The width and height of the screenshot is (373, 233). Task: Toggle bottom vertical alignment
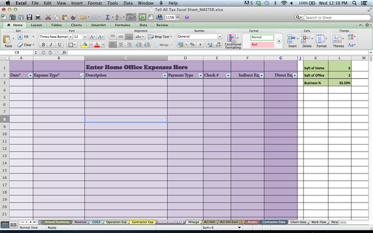[129, 37]
